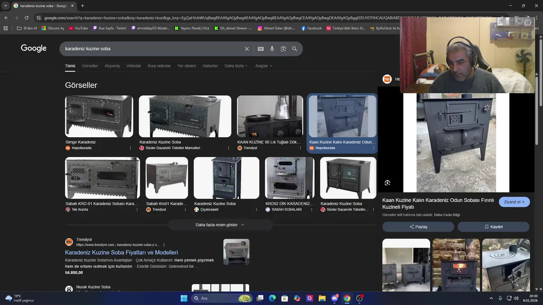Open the volume control in system tray
Viewport: 543px width, 305px height.
[516, 298]
